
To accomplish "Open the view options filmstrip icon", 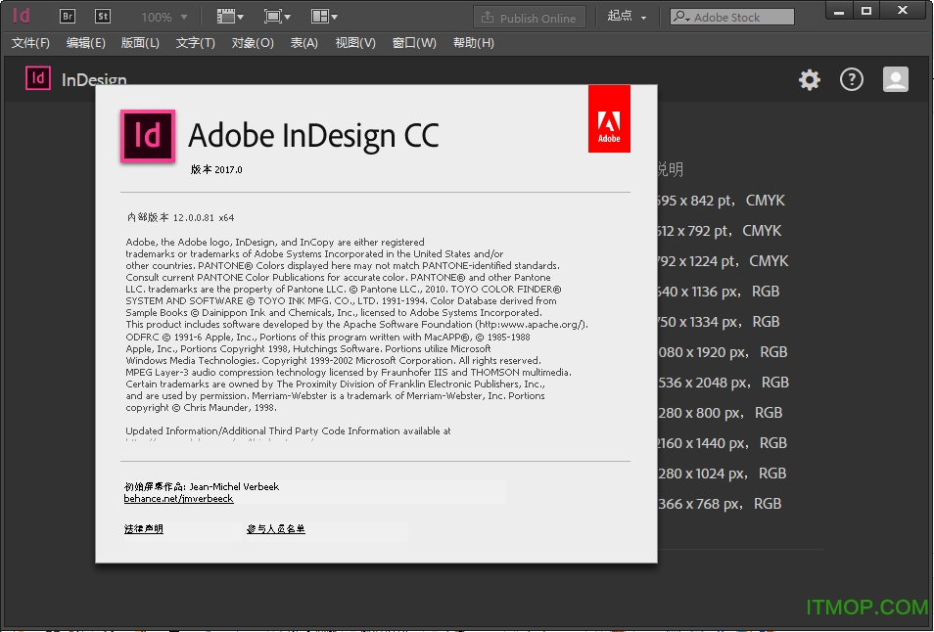I will (226, 16).
